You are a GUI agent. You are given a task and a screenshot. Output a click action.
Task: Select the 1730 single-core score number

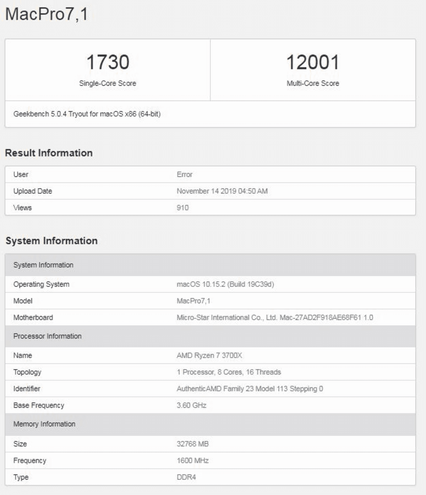[x=108, y=62]
